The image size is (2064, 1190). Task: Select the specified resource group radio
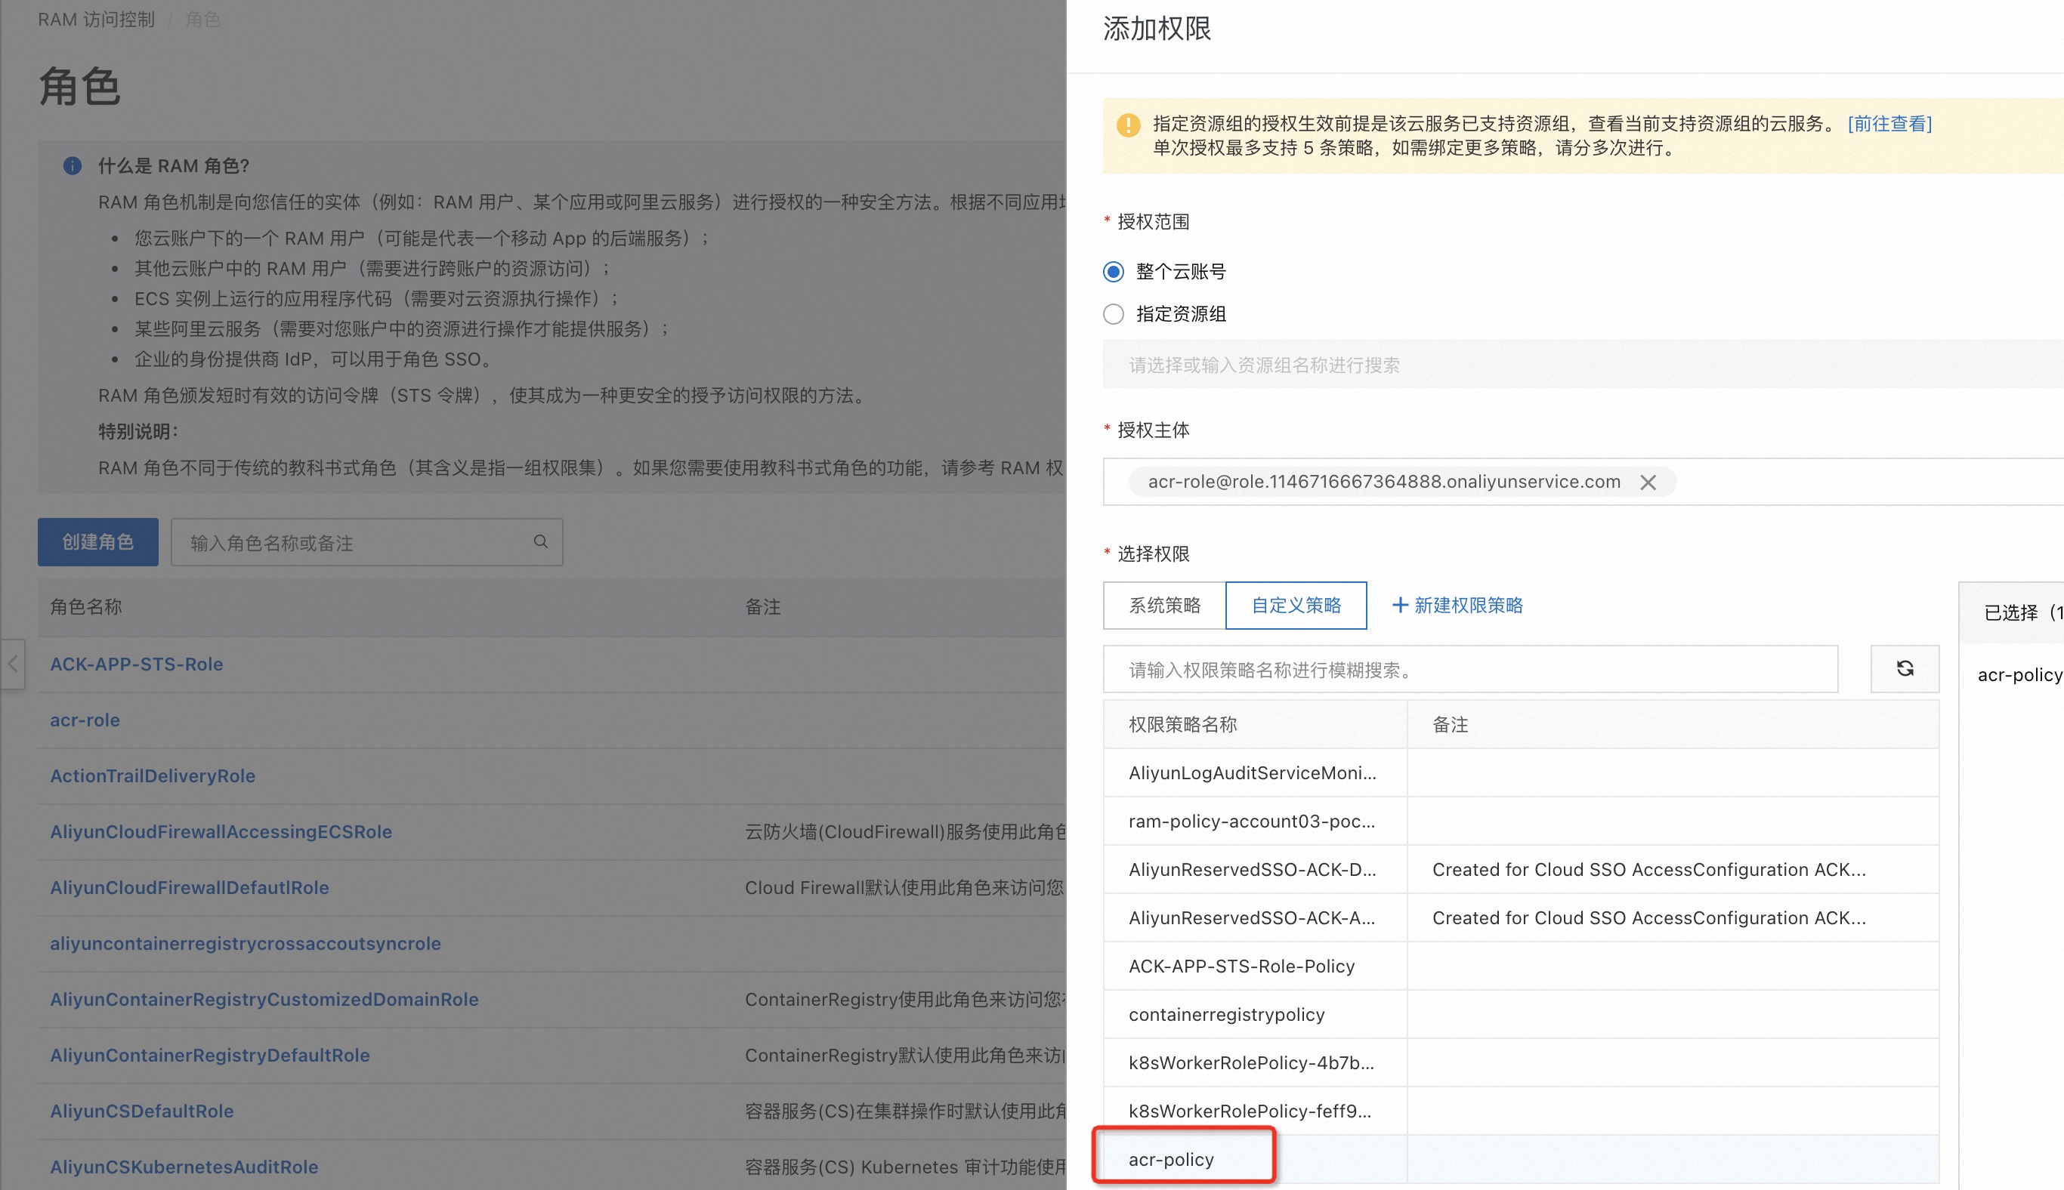point(1113,314)
